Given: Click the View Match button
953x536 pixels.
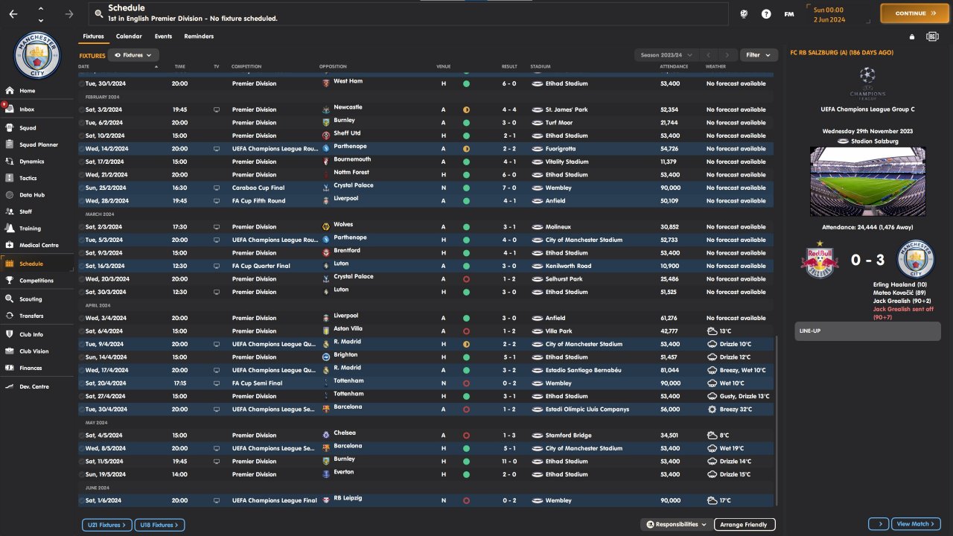Looking at the screenshot, I should 917,524.
